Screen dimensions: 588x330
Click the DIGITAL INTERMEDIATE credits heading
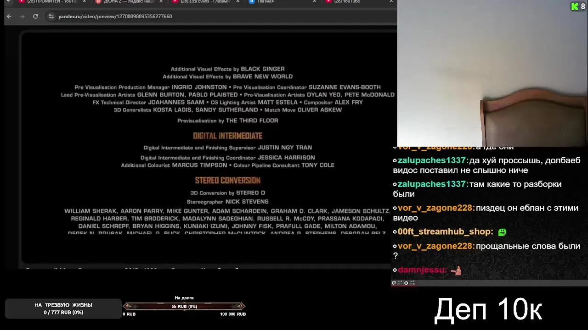pos(228,136)
